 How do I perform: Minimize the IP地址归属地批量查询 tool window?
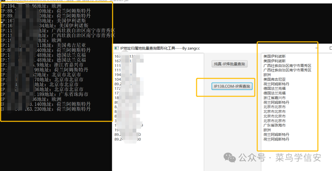click(317, 48)
